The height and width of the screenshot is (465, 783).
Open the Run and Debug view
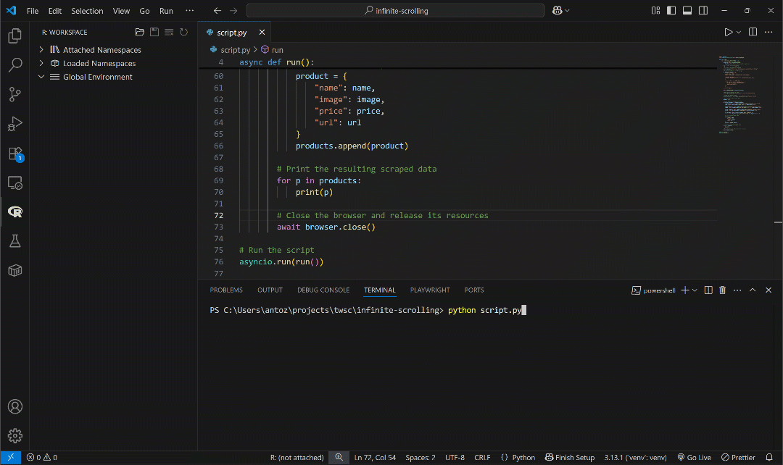click(14, 124)
